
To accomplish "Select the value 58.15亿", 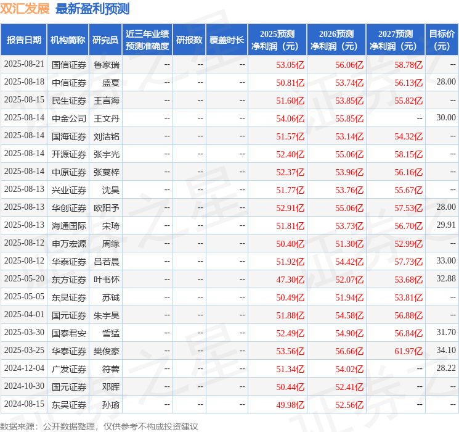I will click(x=408, y=154).
